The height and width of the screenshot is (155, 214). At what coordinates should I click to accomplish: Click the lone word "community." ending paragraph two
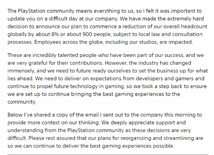click(22, 102)
